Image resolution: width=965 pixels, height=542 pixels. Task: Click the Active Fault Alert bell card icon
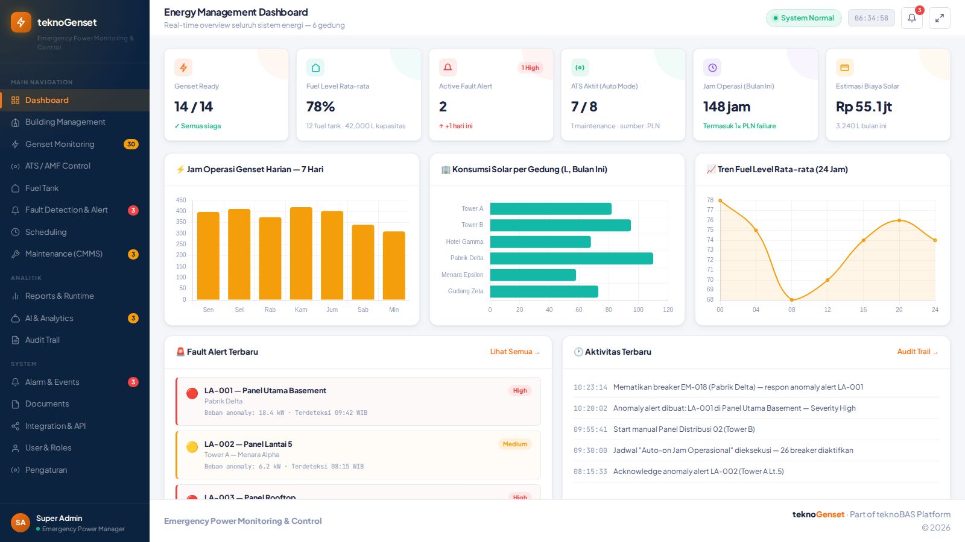point(448,67)
